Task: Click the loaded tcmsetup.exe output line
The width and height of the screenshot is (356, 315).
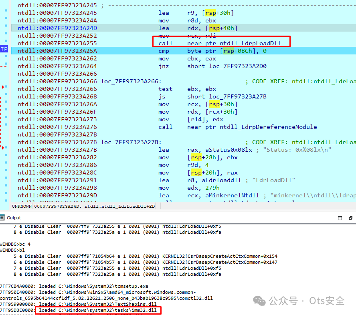Action: [x=74, y=286]
